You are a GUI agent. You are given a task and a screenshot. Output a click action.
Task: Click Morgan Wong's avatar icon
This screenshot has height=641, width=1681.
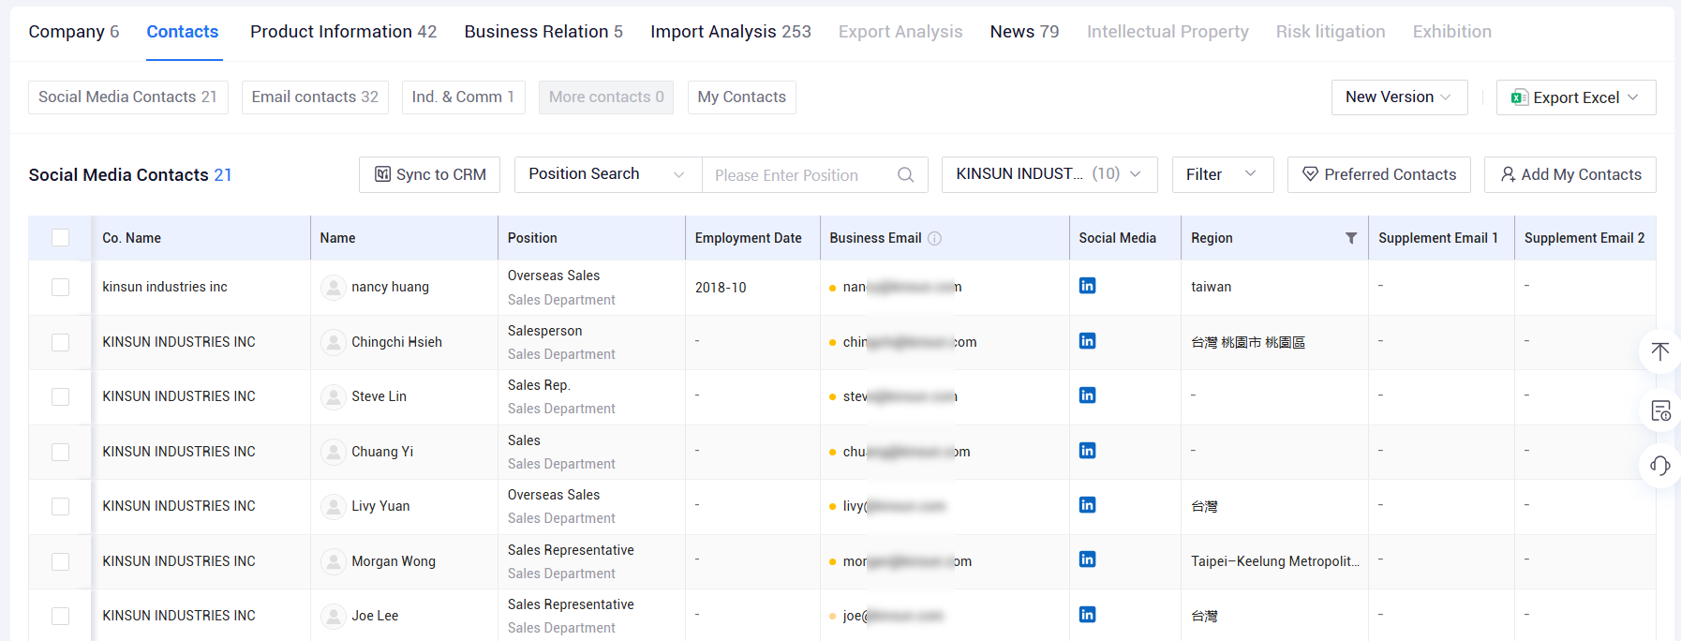pyautogui.click(x=333, y=561)
